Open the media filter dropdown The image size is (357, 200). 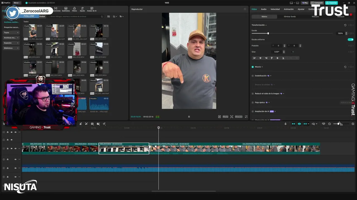(121, 17)
